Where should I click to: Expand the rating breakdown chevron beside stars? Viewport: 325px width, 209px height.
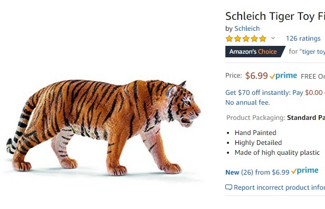click(273, 38)
